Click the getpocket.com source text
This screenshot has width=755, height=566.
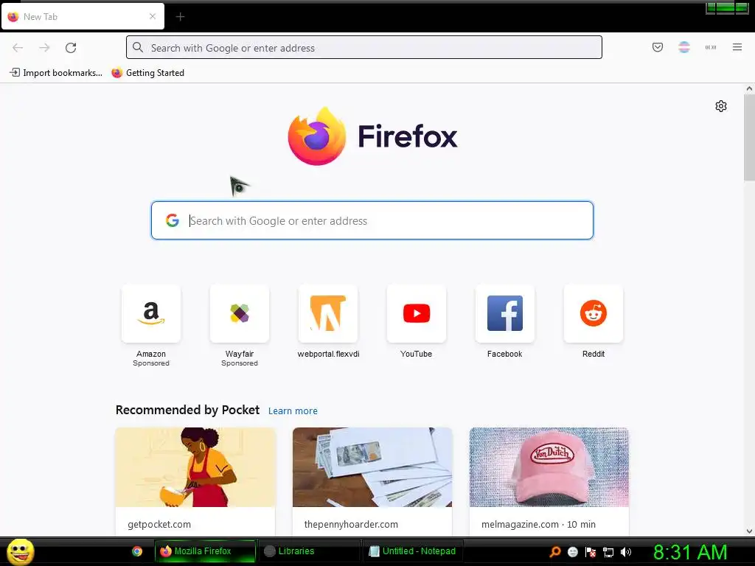click(159, 524)
